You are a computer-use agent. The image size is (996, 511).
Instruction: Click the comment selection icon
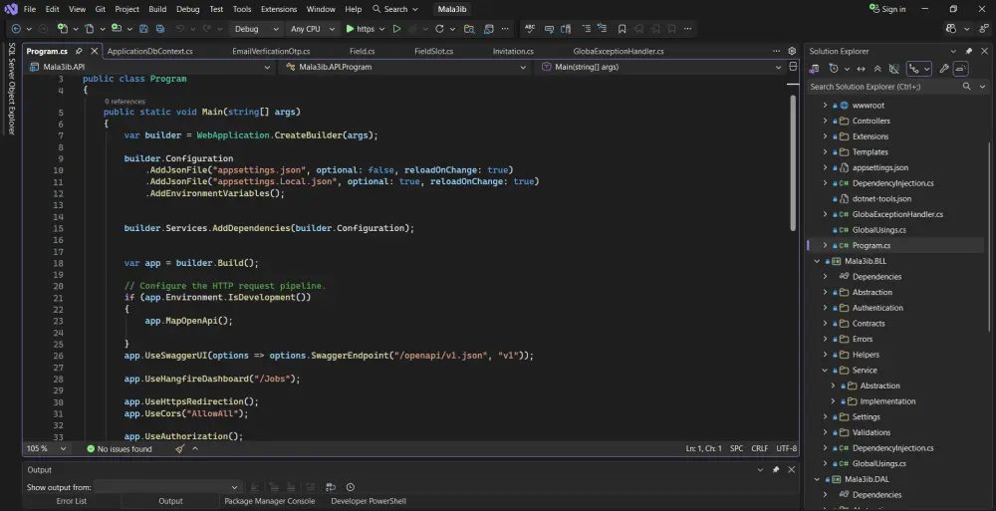(549, 29)
